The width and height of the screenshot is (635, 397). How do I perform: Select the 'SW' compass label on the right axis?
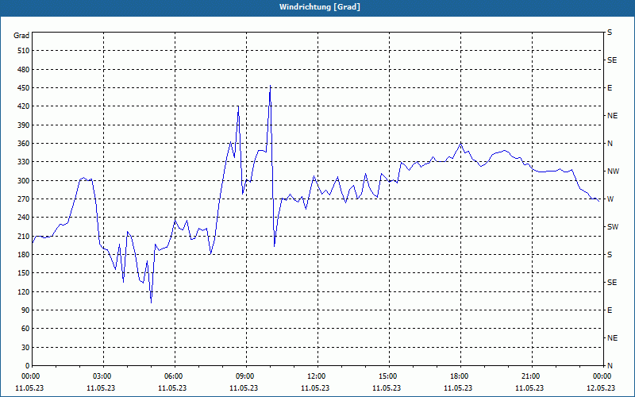613,227
